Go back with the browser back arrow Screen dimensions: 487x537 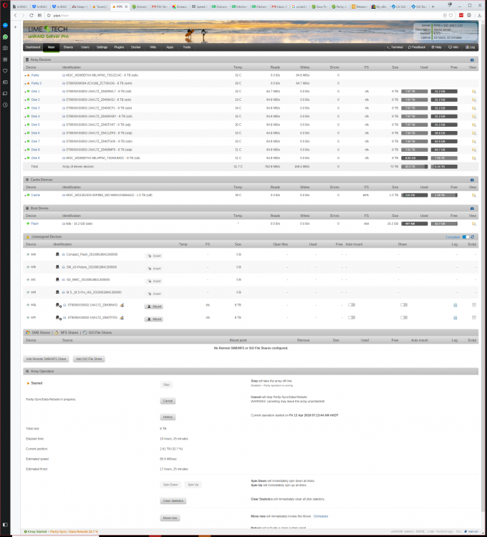pos(16,16)
